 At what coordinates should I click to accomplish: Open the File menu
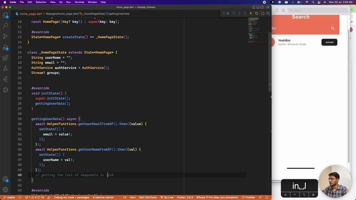coord(22,2)
